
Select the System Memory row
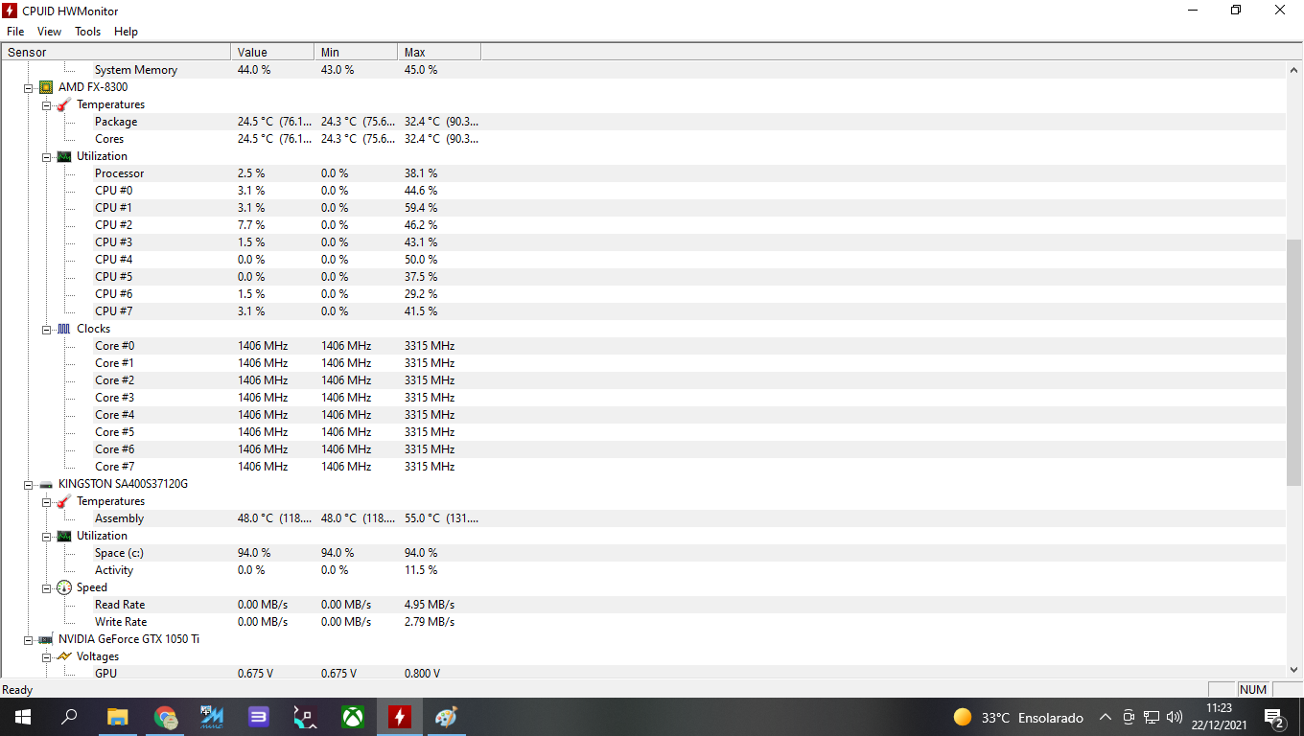click(x=643, y=70)
